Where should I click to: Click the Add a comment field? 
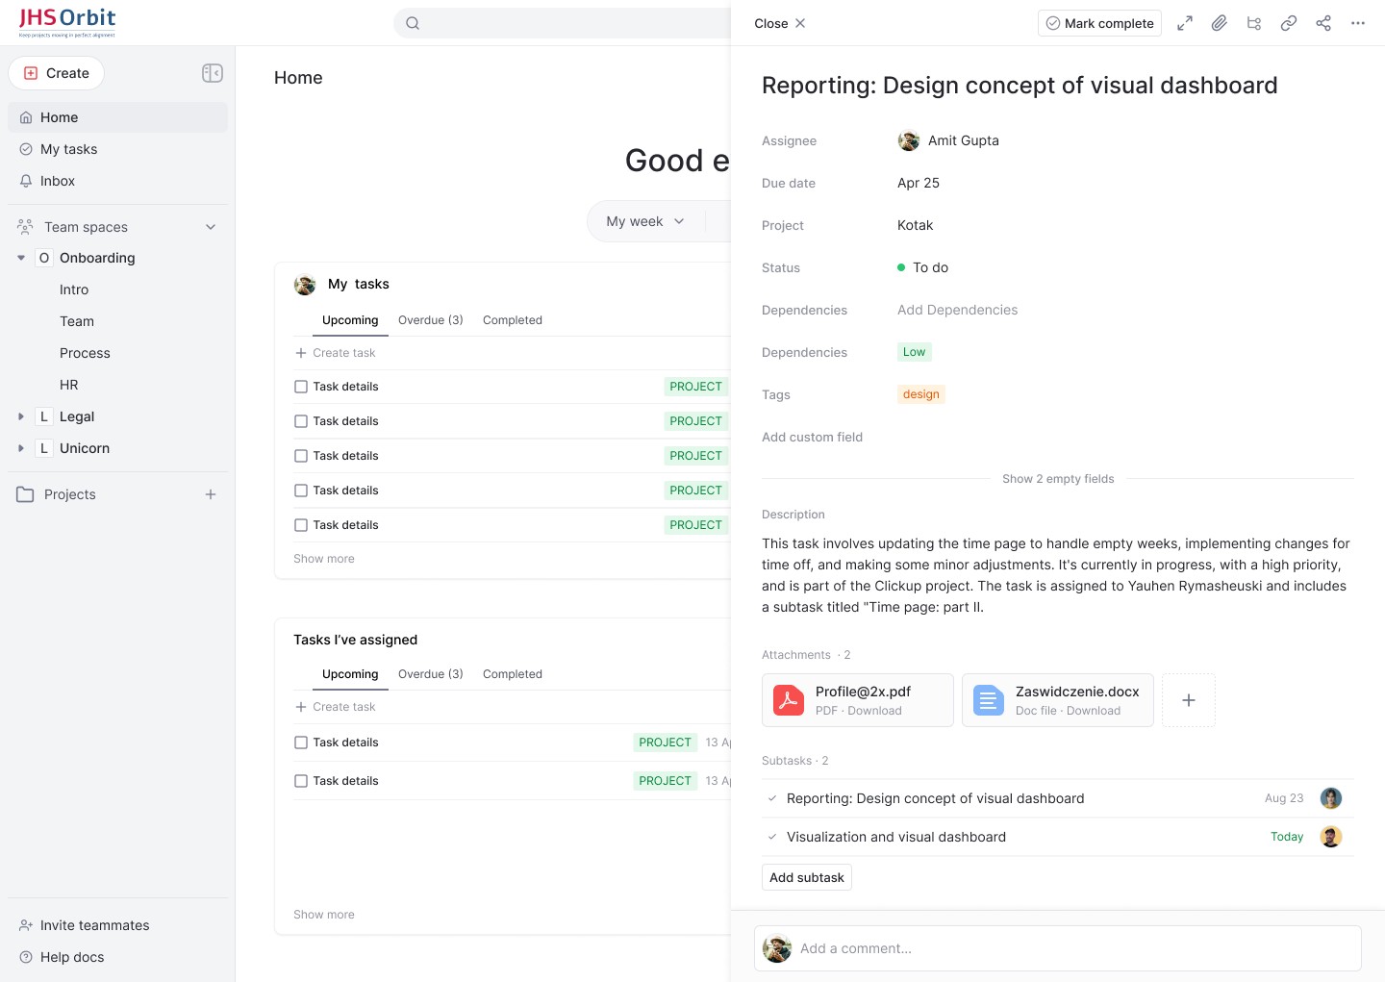(x=1058, y=948)
